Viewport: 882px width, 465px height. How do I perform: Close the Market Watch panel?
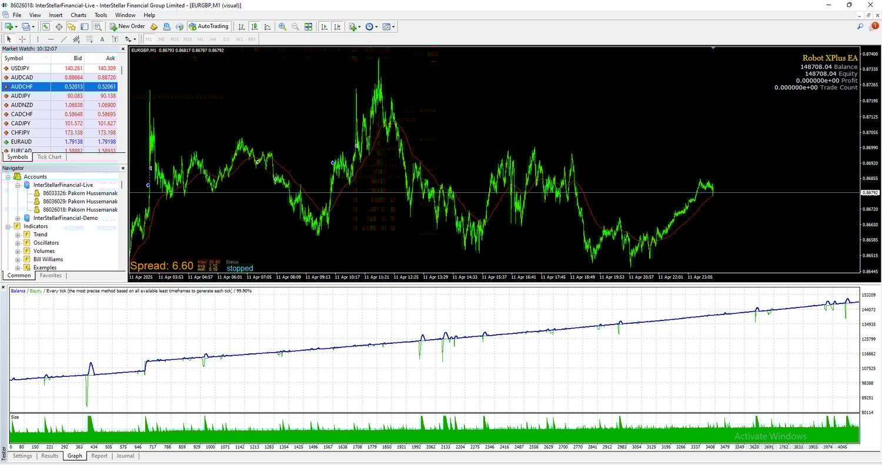click(x=123, y=49)
